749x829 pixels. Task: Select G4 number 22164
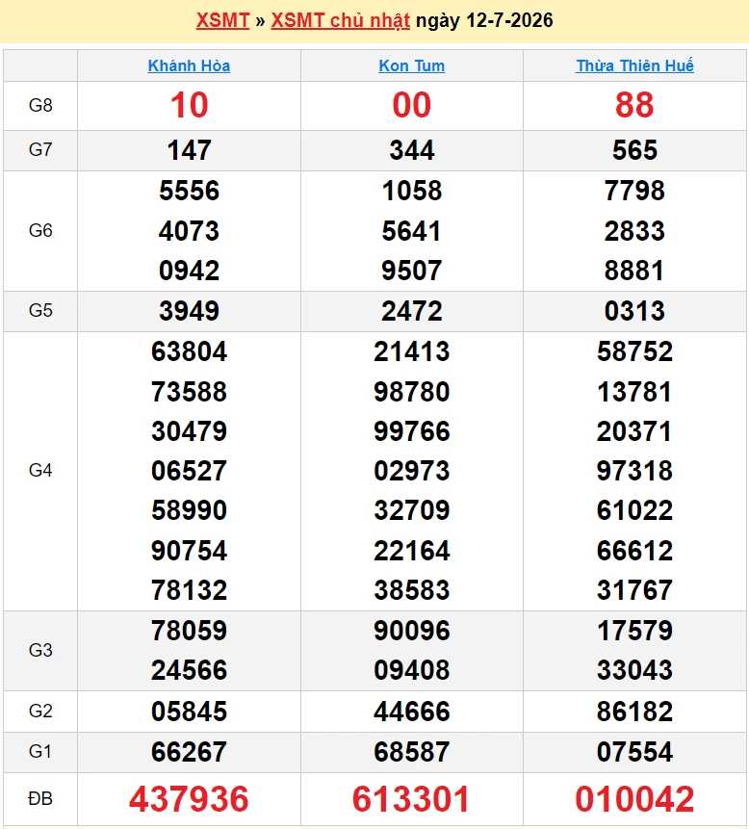click(412, 551)
